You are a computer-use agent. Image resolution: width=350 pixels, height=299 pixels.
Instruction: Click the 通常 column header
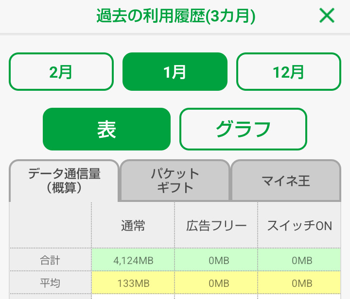point(133,226)
